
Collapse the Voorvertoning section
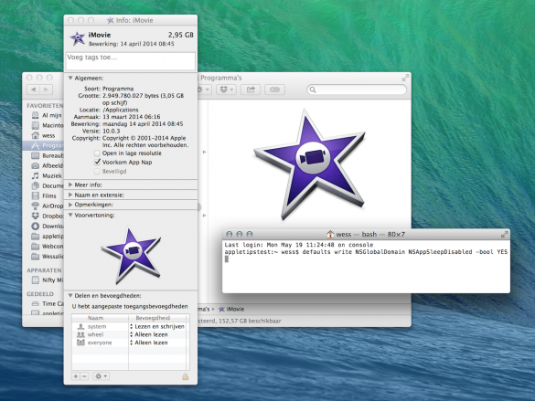click(x=70, y=215)
